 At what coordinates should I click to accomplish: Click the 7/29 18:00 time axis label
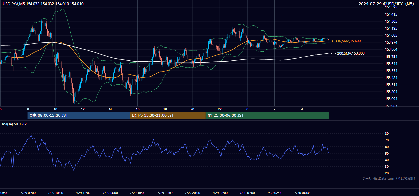tap(165, 193)
